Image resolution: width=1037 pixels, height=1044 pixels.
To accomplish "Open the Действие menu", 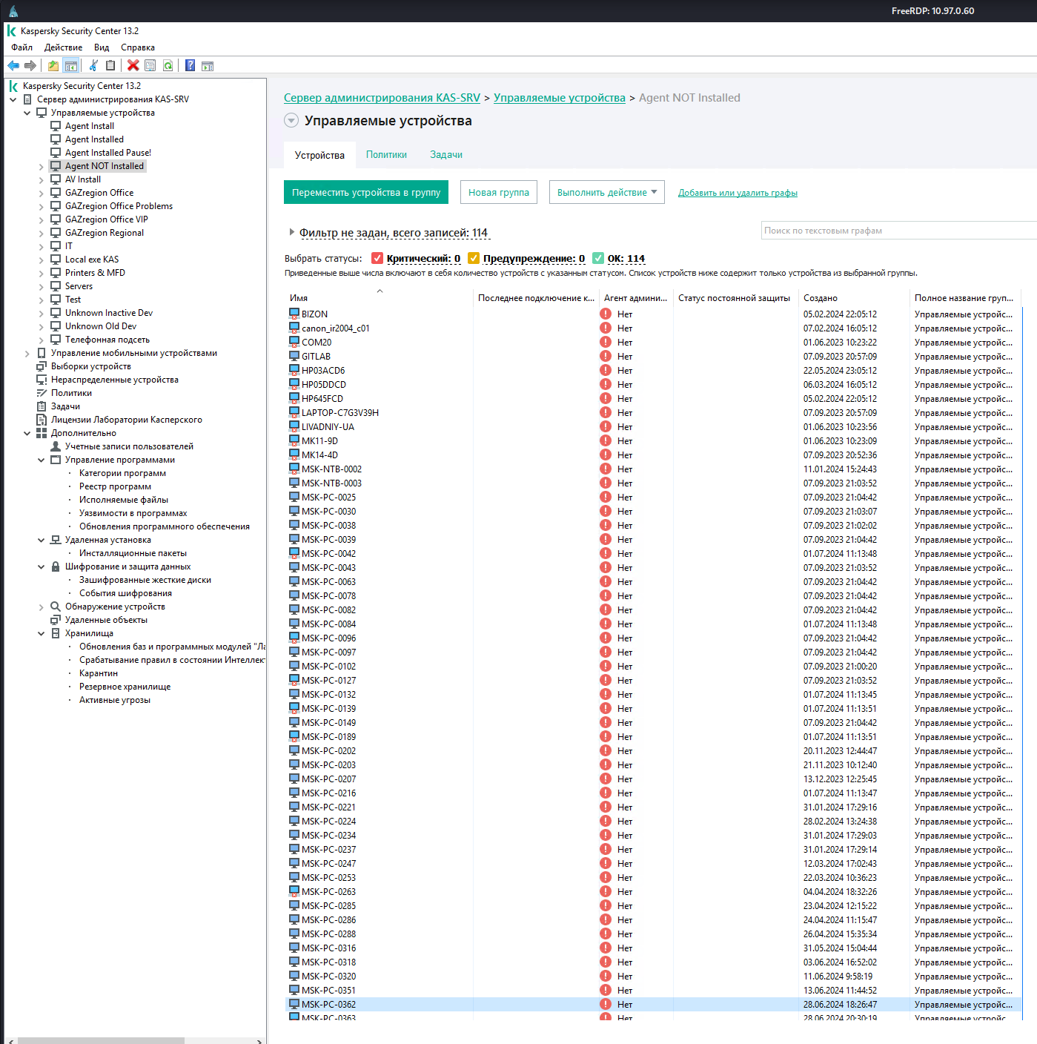I will pos(64,47).
